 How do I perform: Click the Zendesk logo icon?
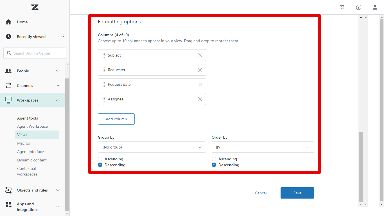[x=35, y=8]
